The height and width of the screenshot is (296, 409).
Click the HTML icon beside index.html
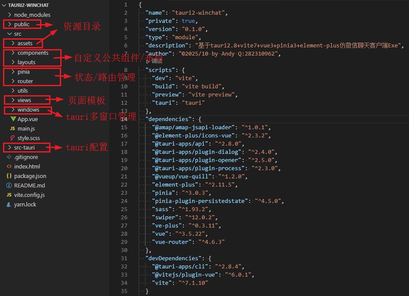(9, 167)
